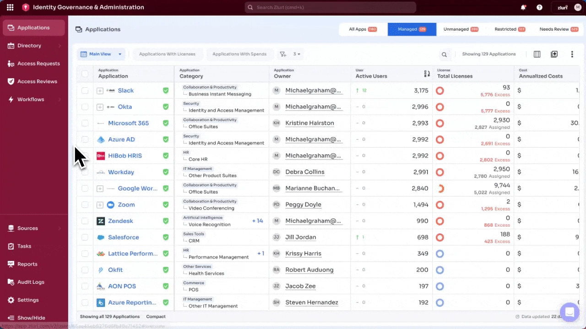Viewport: 586px width, 329px height.
Task: Click the Salesforce cloud logo icon
Action: coord(101,238)
